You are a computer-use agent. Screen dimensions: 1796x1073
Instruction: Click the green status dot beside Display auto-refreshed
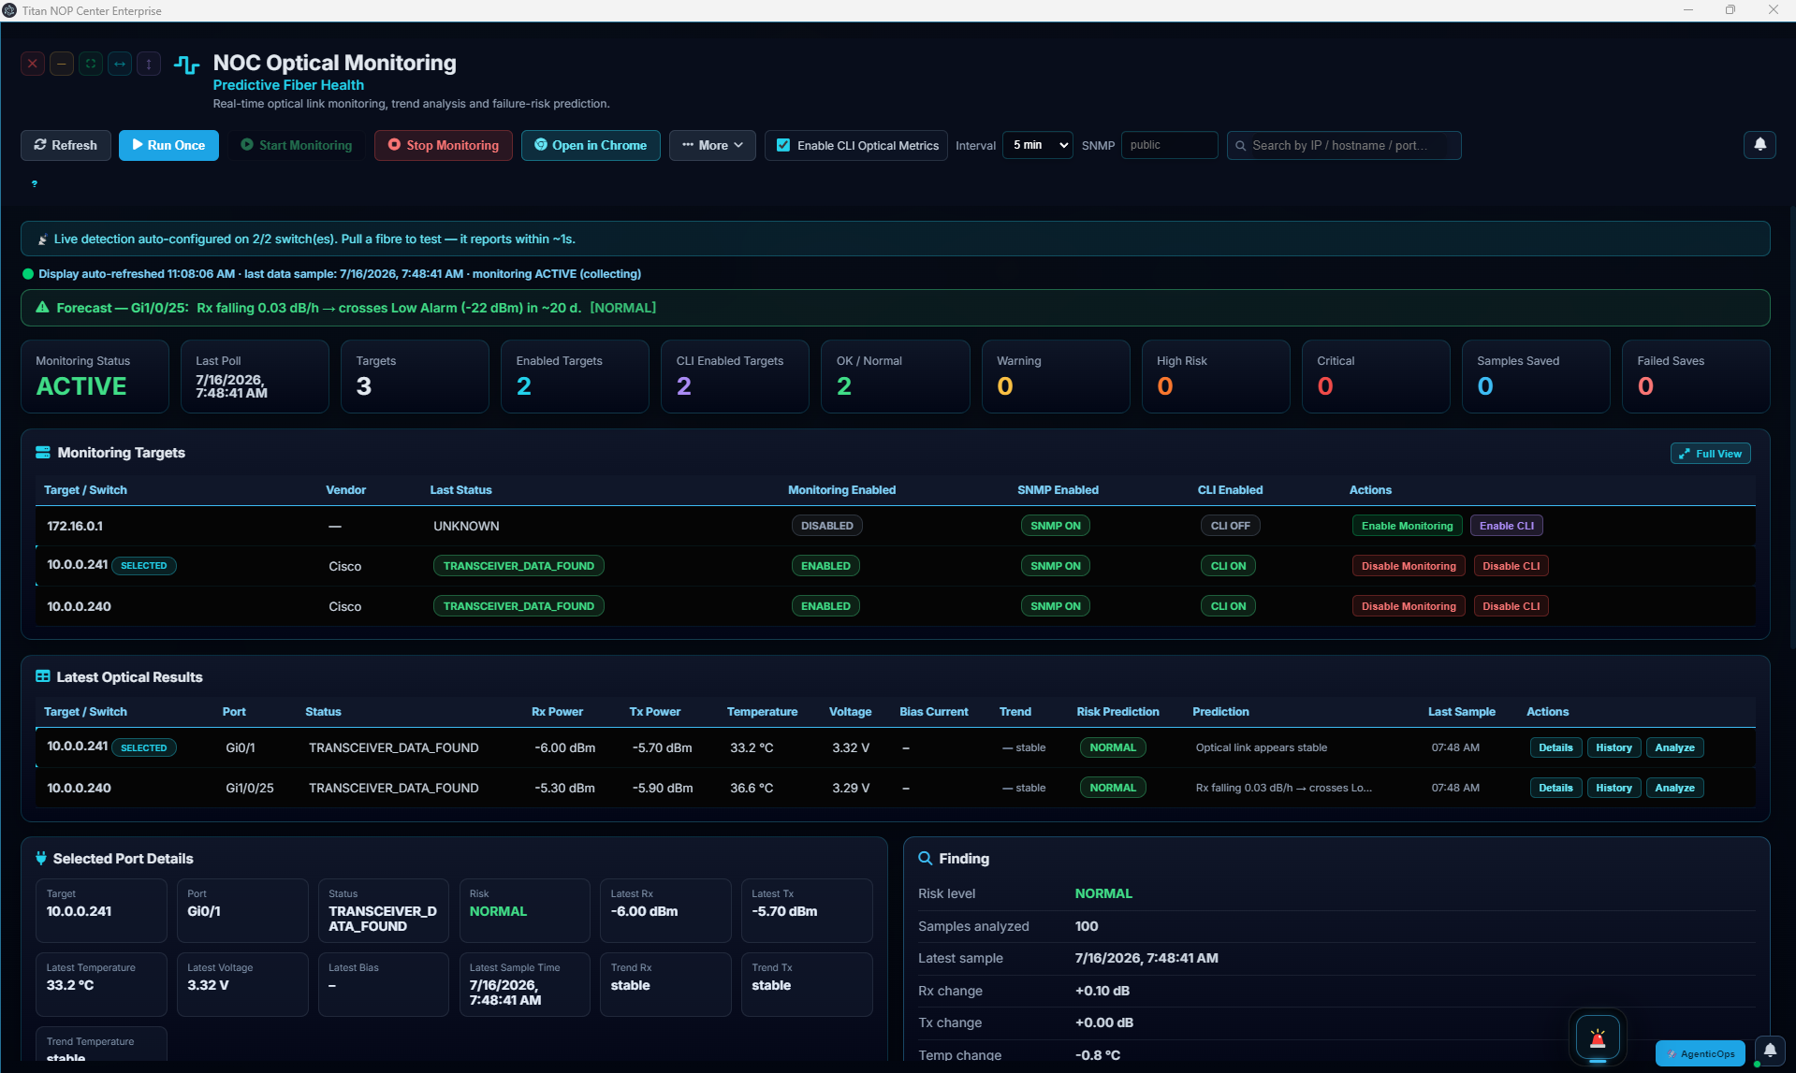[x=28, y=274]
